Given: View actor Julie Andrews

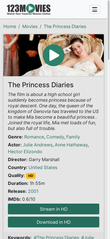Looking at the screenshot, I should [38, 145].
